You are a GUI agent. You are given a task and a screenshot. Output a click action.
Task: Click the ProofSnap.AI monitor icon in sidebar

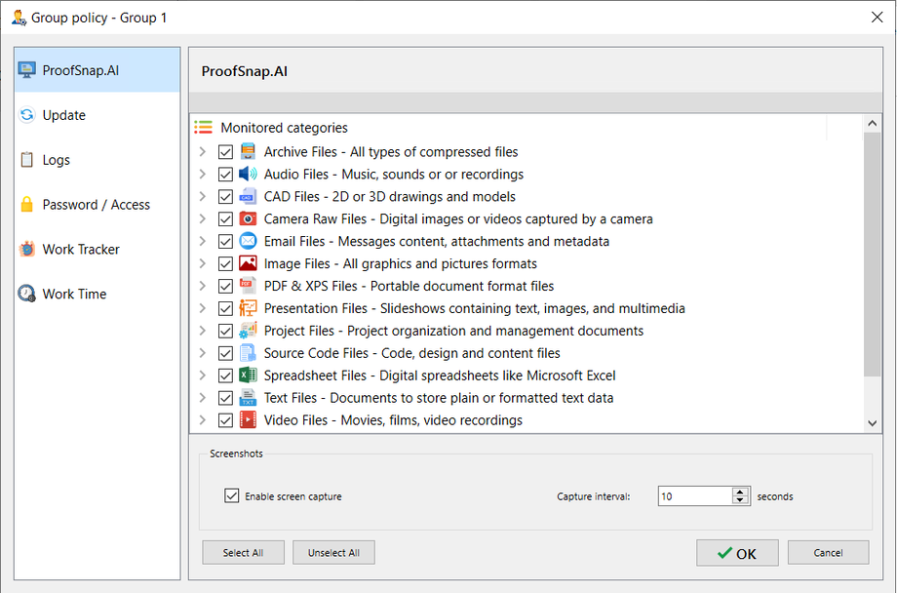click(x=27, y=70)
